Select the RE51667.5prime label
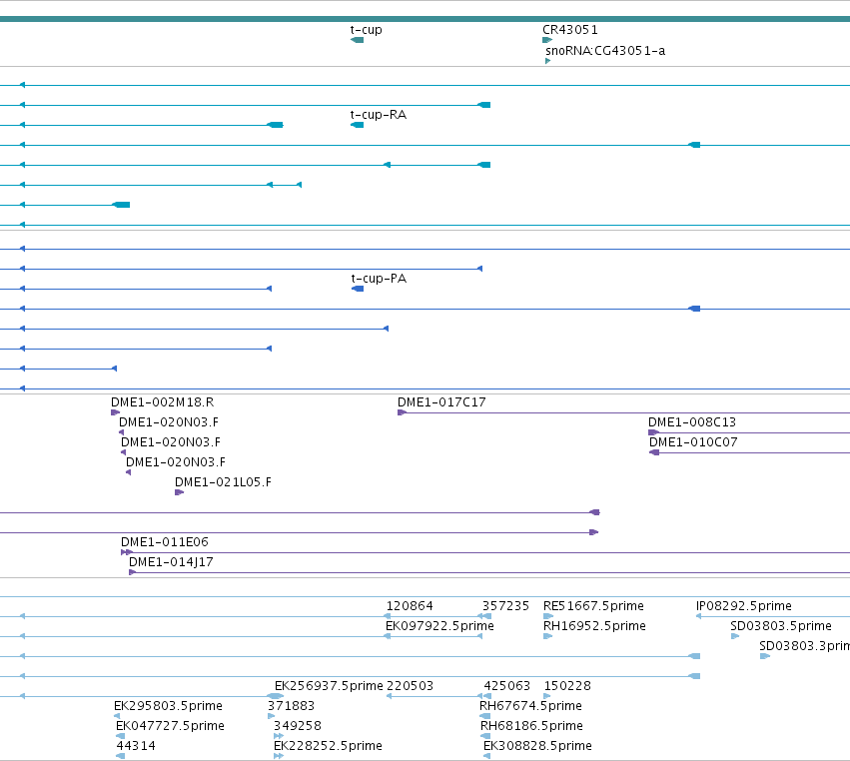The height and width of the screenshot is (761, 850). point(593,606)
